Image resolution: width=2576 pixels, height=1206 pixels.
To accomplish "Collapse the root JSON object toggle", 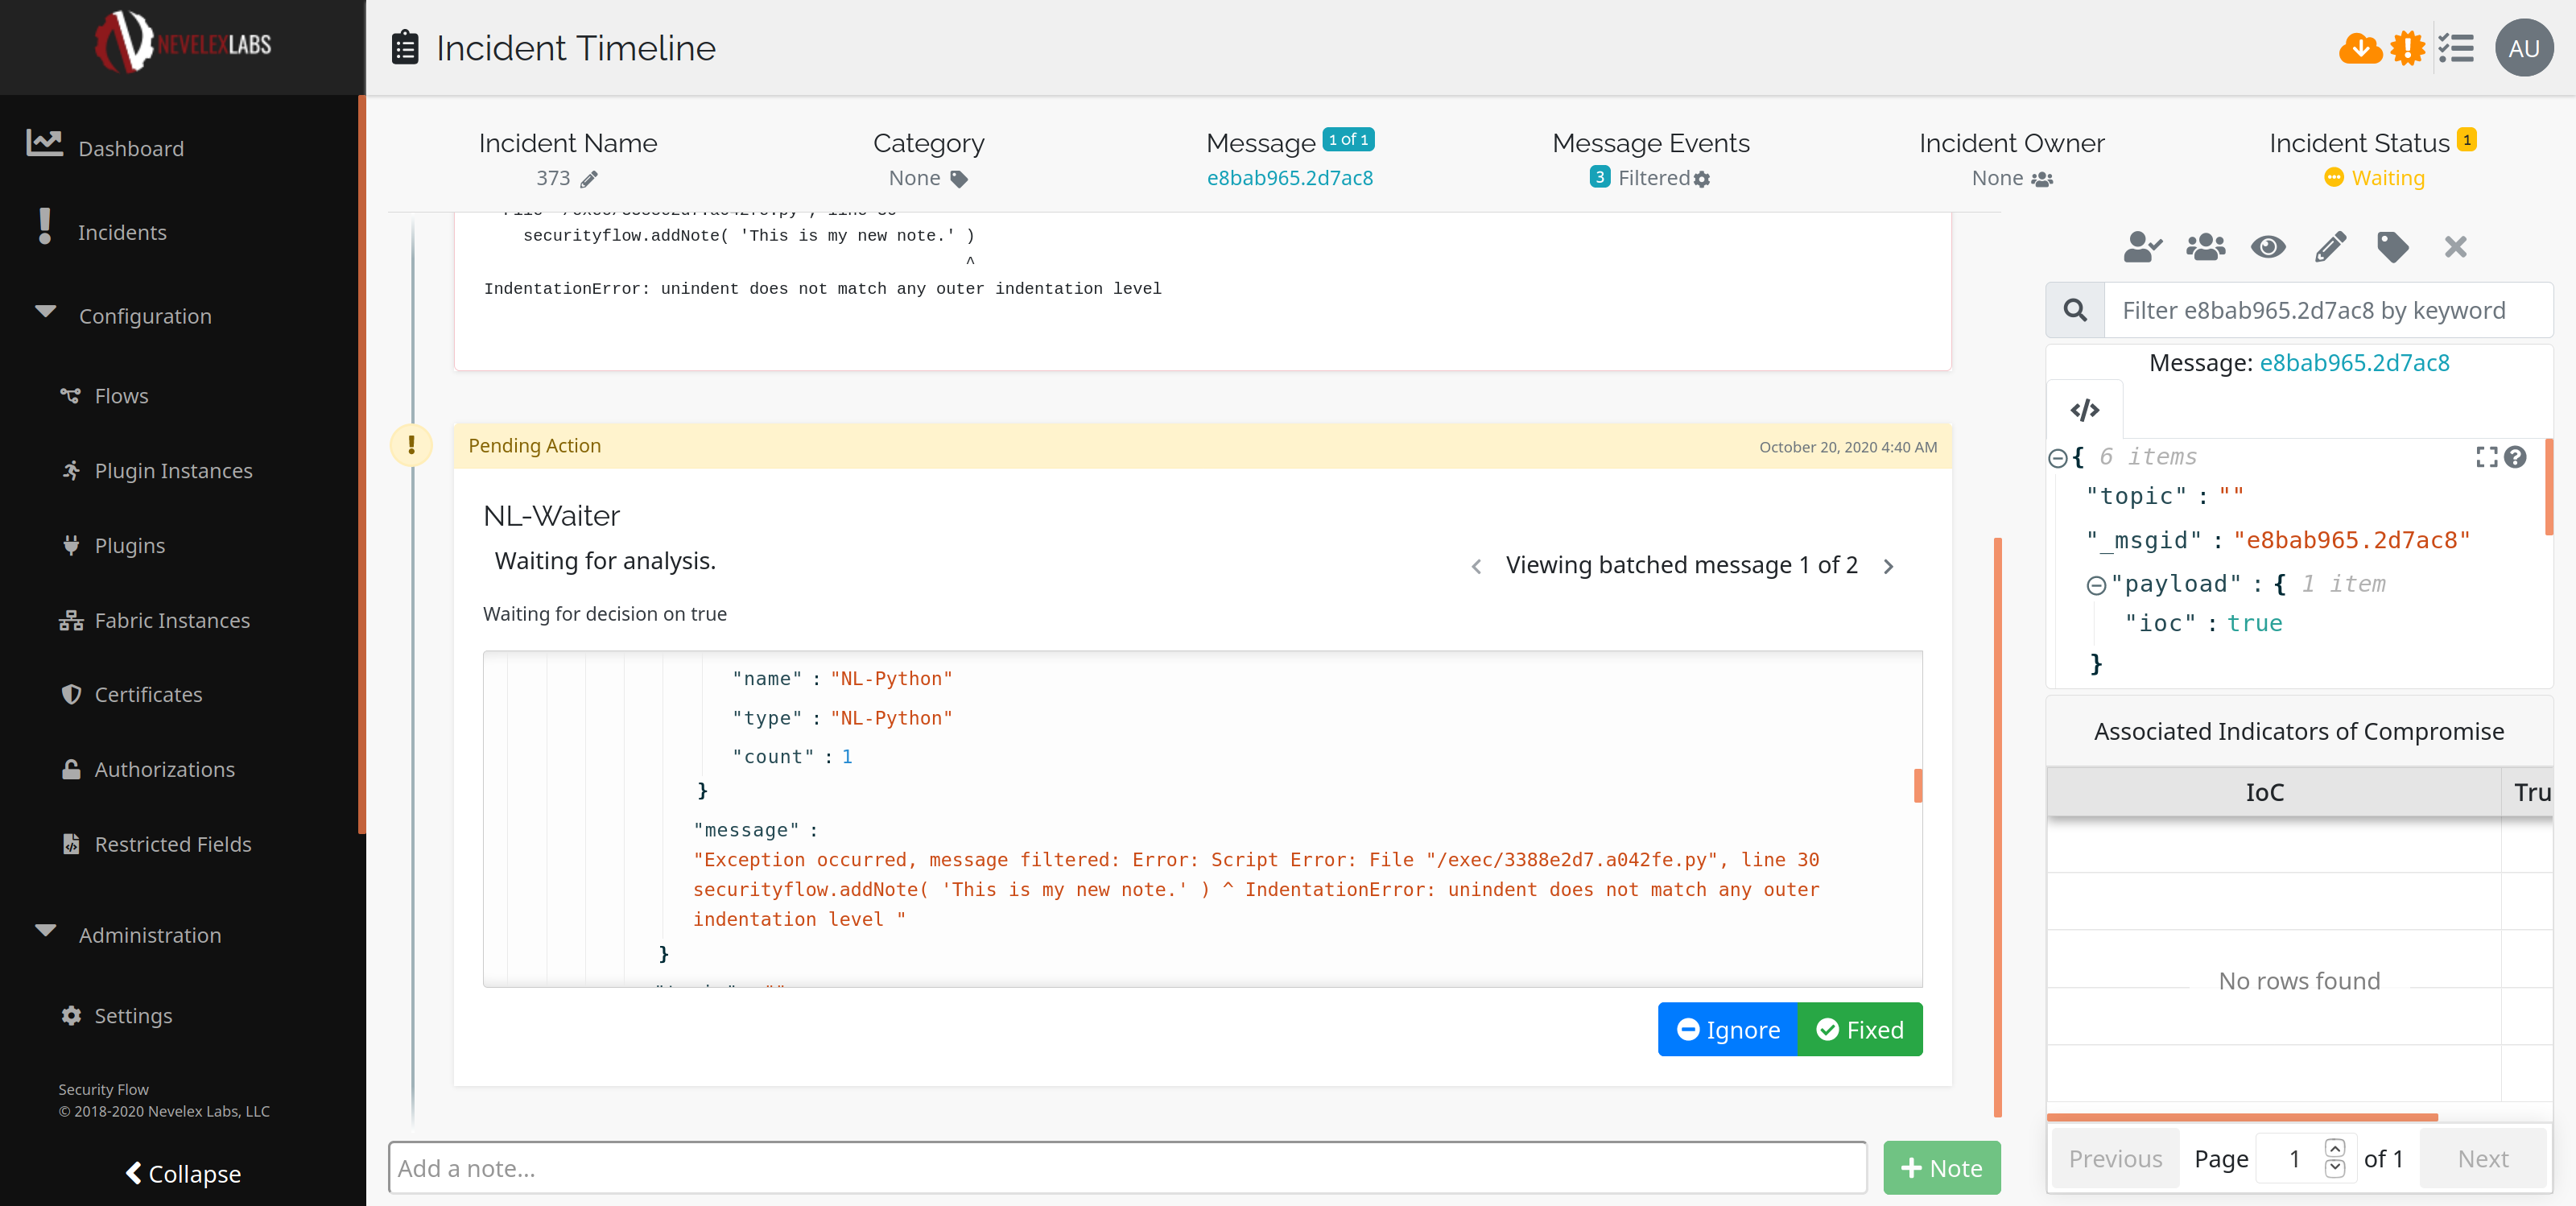I will [2057, 458].
